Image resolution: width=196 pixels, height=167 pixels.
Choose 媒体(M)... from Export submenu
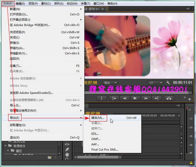112,118
